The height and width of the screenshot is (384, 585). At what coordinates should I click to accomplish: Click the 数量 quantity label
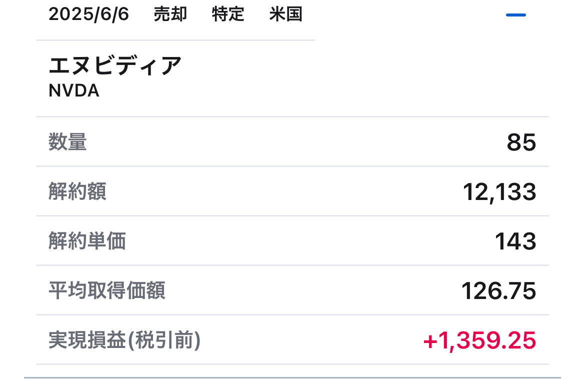[x=67, y=142]
